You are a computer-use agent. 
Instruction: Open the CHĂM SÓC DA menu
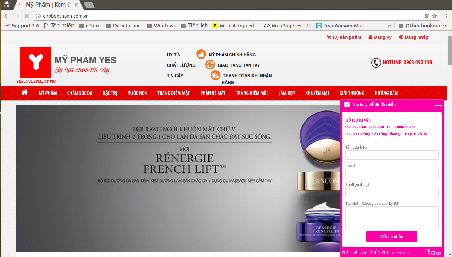(80, 93)
